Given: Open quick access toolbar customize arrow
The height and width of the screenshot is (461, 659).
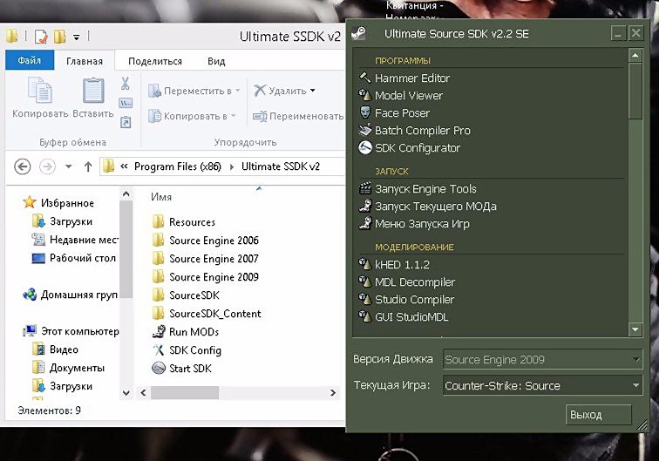Looking at the screenshot, I should [x=77, y=37].
